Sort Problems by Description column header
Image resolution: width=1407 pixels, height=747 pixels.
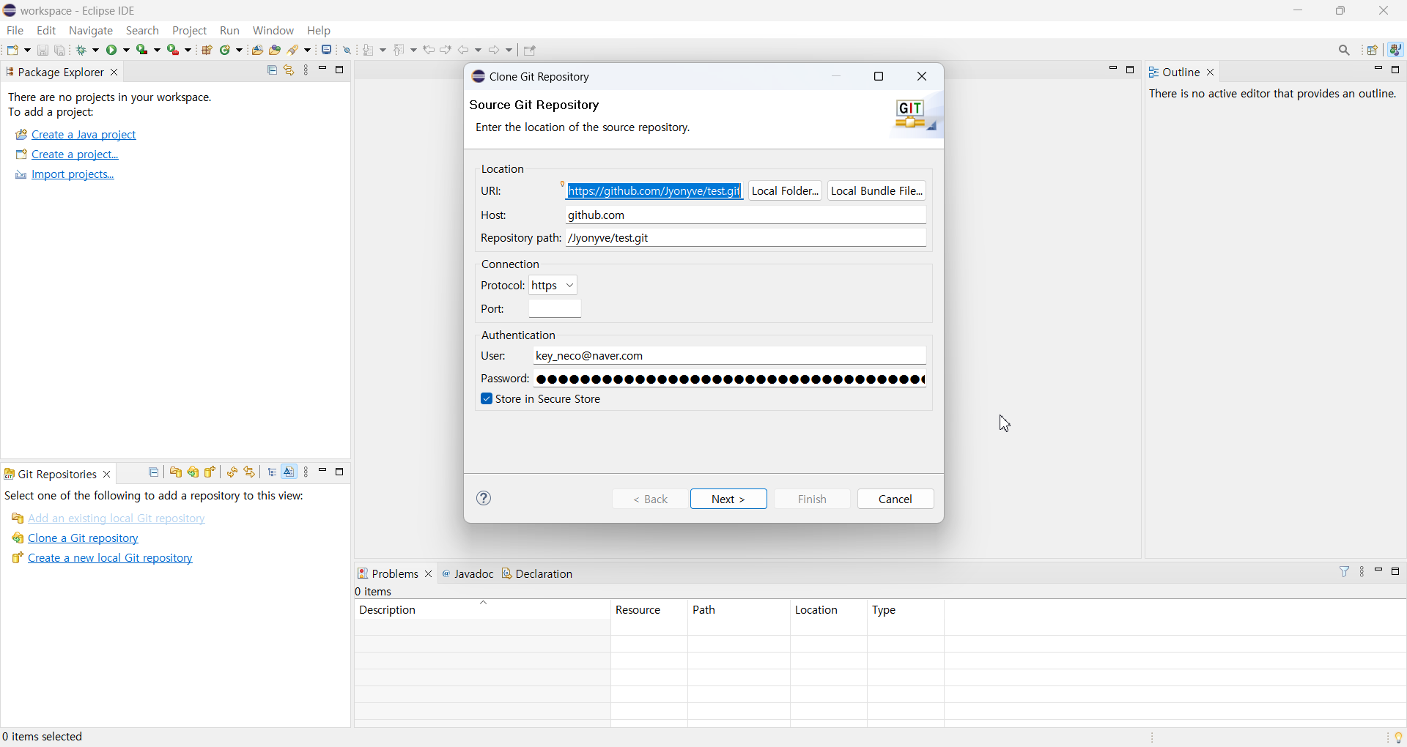point(482,610)
